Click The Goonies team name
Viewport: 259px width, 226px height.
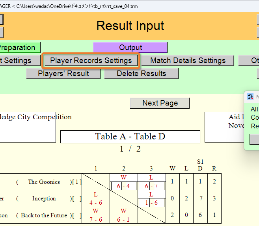44,182
